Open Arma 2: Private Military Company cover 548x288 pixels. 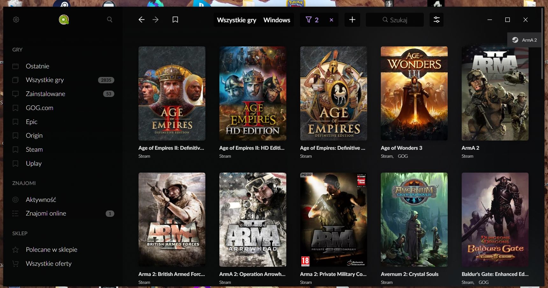[334, 220]
